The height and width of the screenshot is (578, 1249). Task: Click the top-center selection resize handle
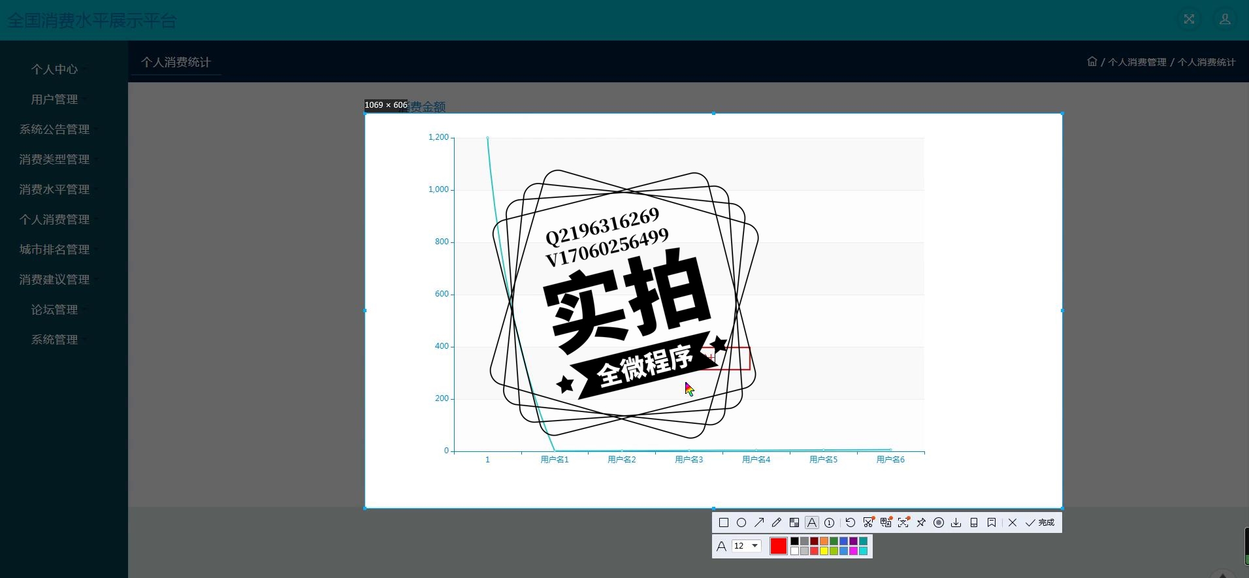713,114
